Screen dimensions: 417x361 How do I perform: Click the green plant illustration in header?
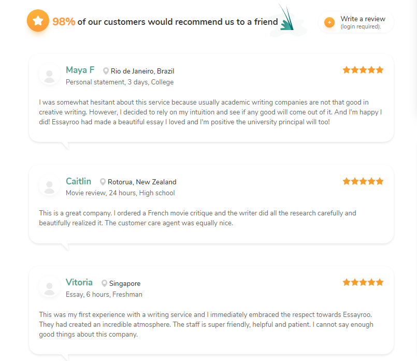(x=287, y=19)
